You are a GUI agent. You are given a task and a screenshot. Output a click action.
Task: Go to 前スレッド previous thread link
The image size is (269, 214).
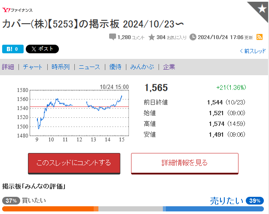click(x=253, y=51)
